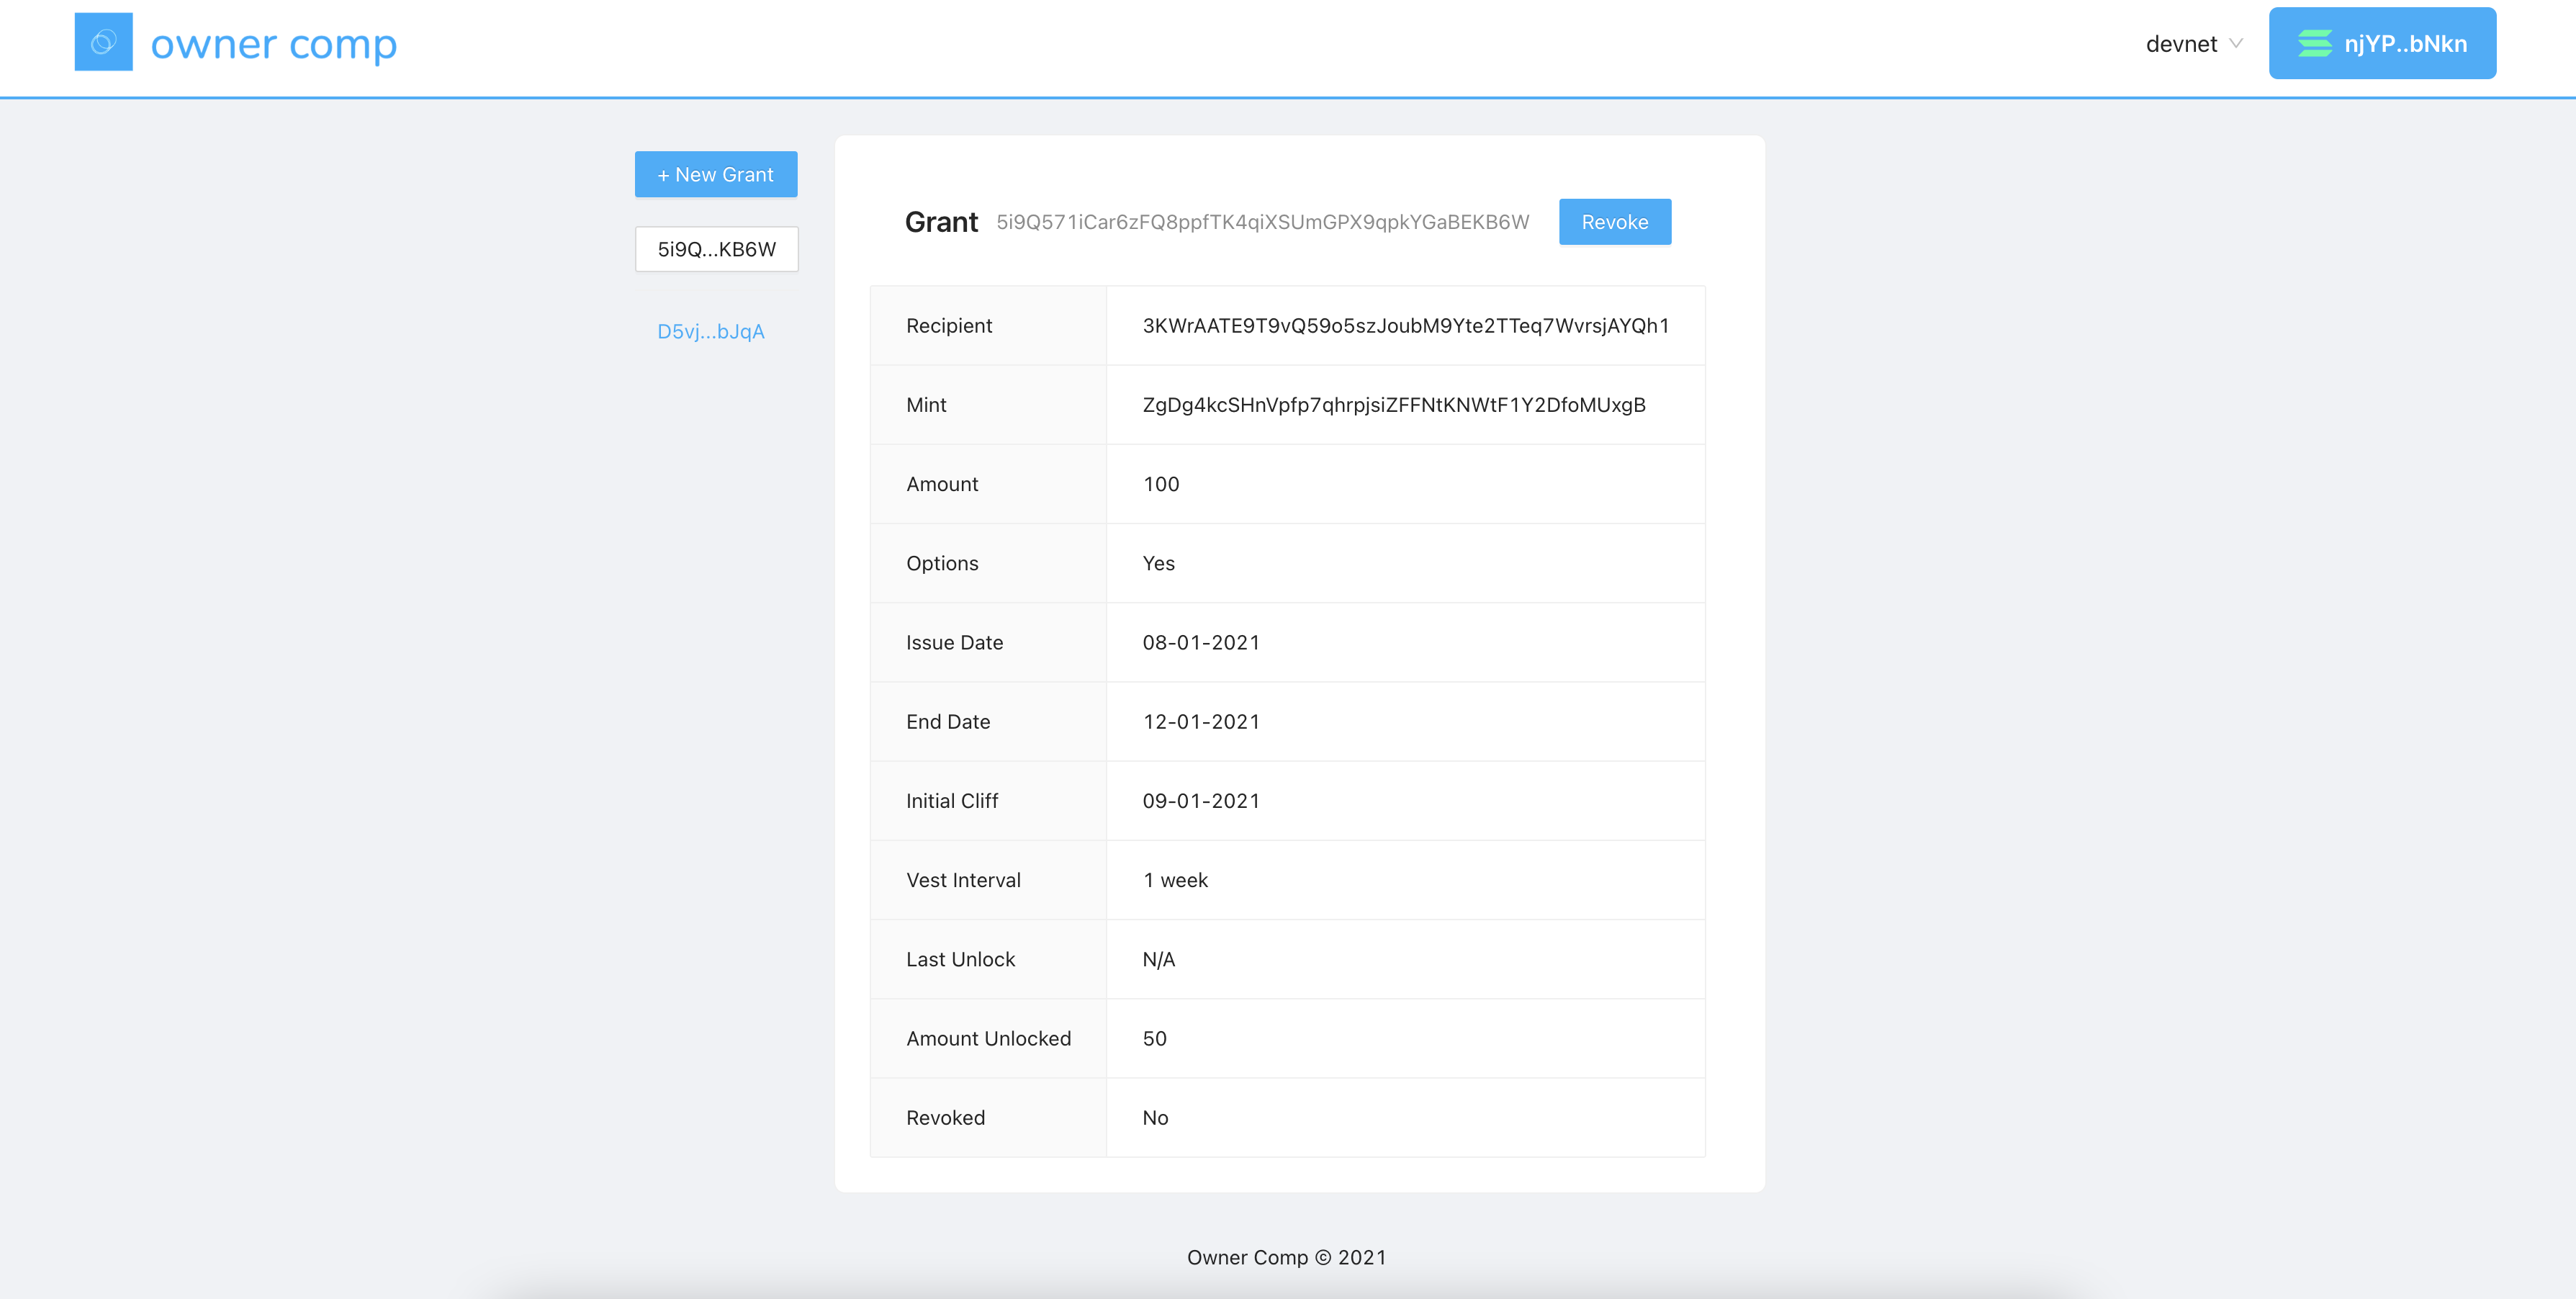Create a new grant with + New Grant
Viewport: 2576px width, 1299px height.
tap(715, 174)
